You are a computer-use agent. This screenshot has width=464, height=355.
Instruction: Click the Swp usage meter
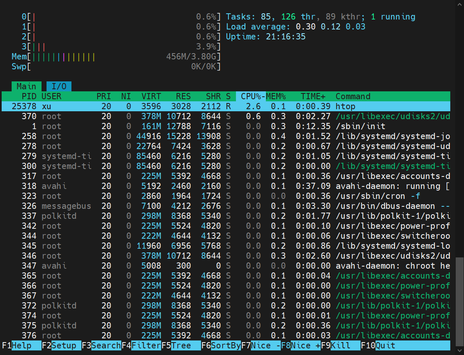[116, 66]
